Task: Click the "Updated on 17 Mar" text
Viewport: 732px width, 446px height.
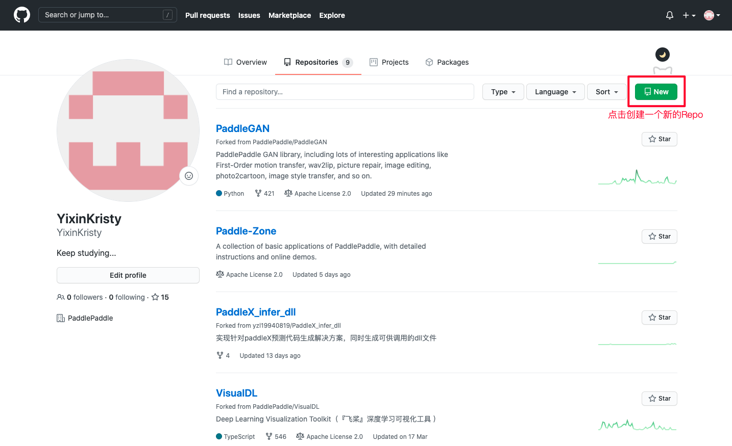Action: 400,436
